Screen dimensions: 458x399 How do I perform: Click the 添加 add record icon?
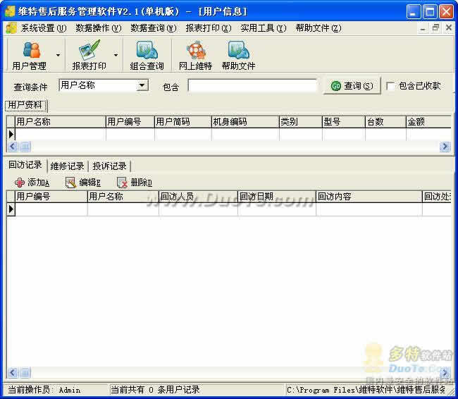pyautogui.click(x=20, y=183)
